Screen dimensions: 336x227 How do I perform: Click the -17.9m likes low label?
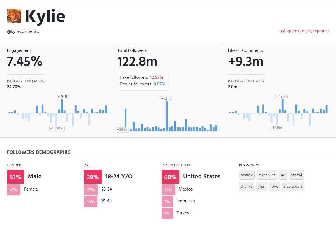click(277, 128)
